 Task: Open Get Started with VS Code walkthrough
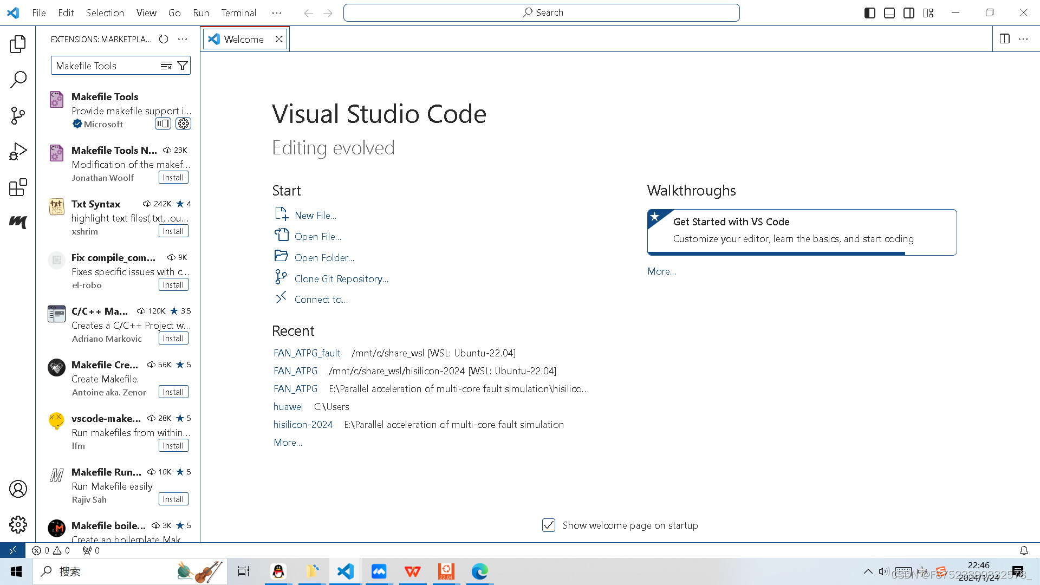[x=802, y=232]
